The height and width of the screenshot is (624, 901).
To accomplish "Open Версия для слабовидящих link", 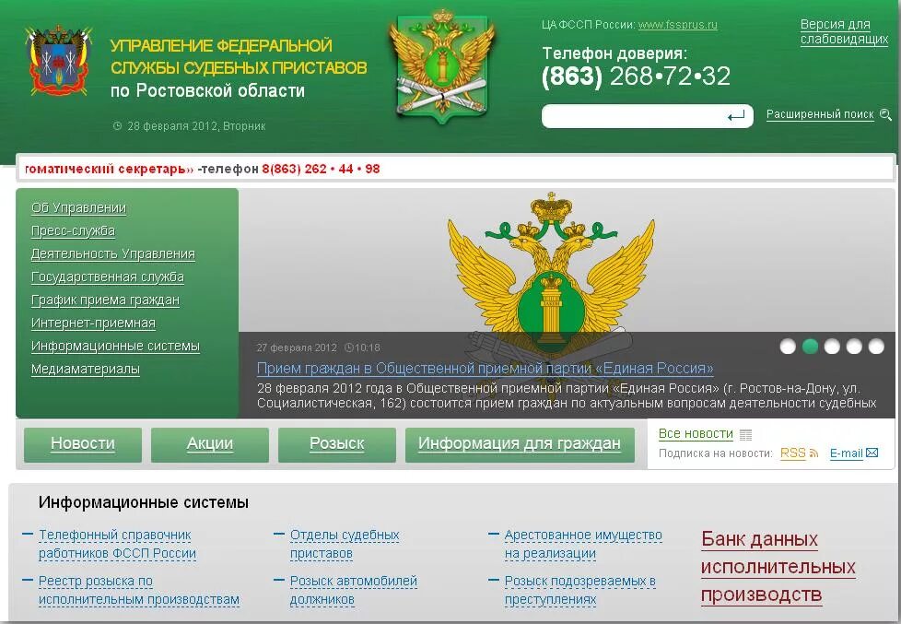I will tap(844, 31).
